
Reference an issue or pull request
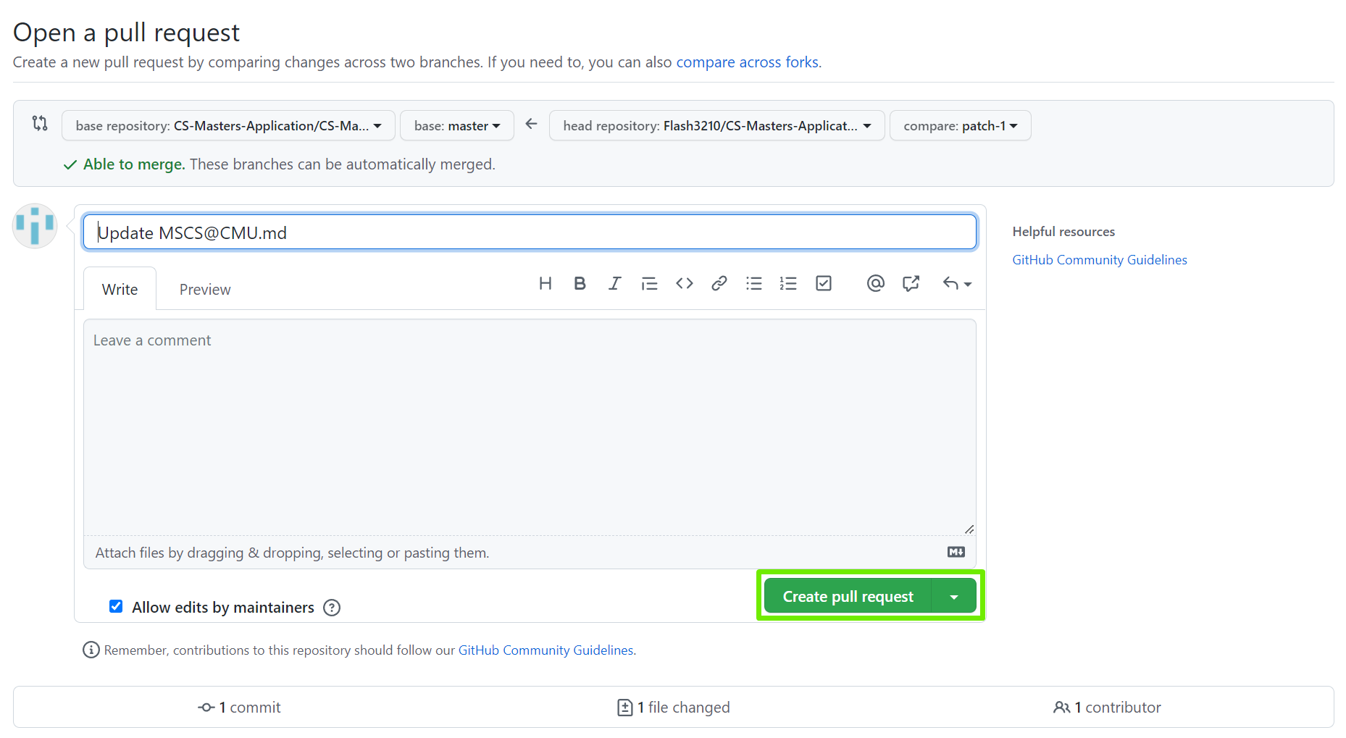tap(911, 283)
